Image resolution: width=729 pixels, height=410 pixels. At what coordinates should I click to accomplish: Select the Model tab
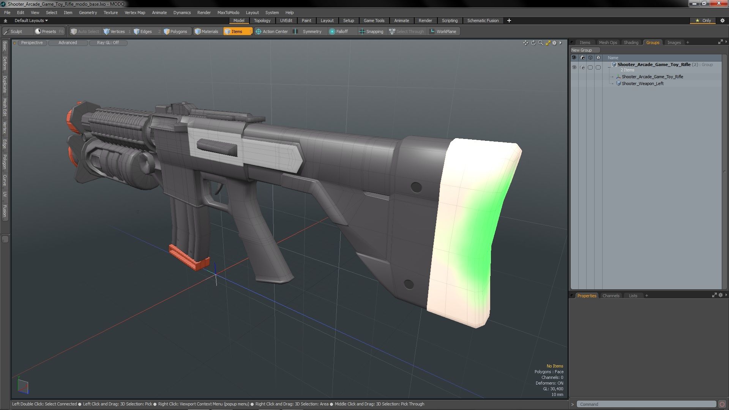point(238,20)
